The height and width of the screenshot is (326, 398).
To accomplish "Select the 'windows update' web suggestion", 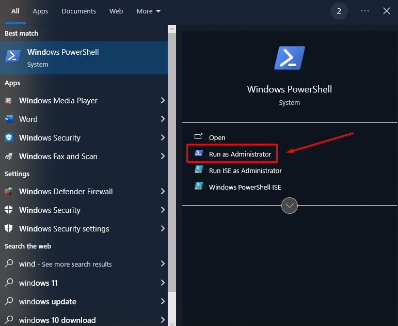I will [84, 302].
